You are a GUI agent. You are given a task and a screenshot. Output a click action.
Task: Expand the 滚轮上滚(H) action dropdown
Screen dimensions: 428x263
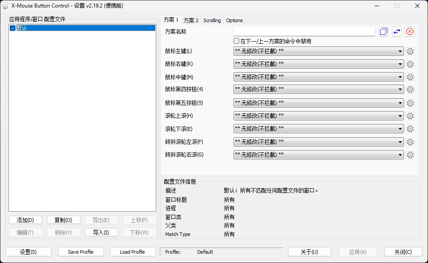click(x=318, y=116)
